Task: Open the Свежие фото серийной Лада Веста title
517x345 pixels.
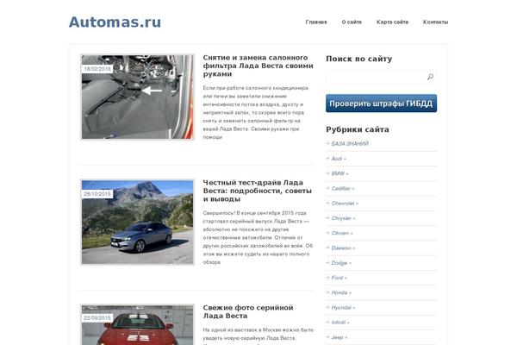Action: pyautogui.click(x=248, y=311)
